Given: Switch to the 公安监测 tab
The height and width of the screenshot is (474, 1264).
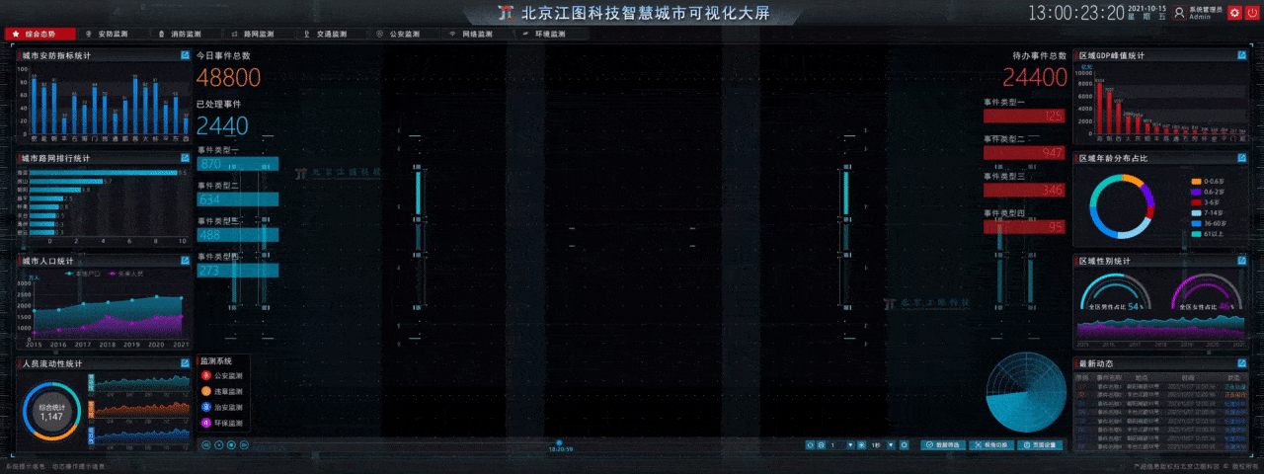Looking at the screenshot, I should pyautogui.click(x=404, y=34).
